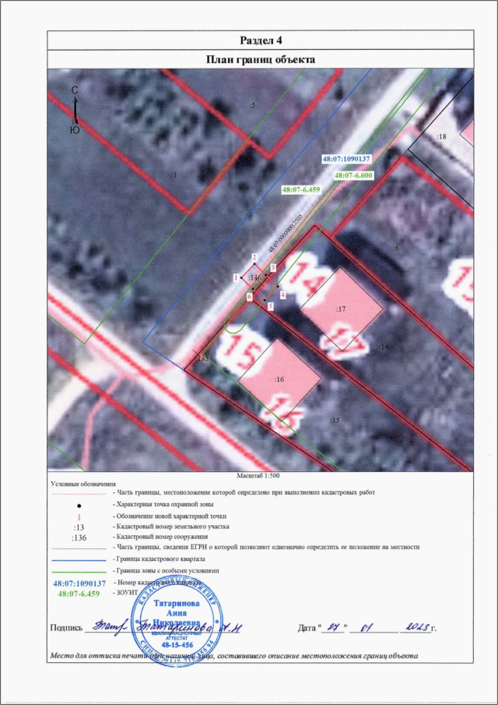Screen dimensions: 498x705
Task: Click the green 48:07-6.600 zone label on map
Action: coord(354,176)
